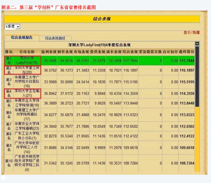The image size is (211, 183).
Task: Click 综合表现 column header in table
Action: 130,52
